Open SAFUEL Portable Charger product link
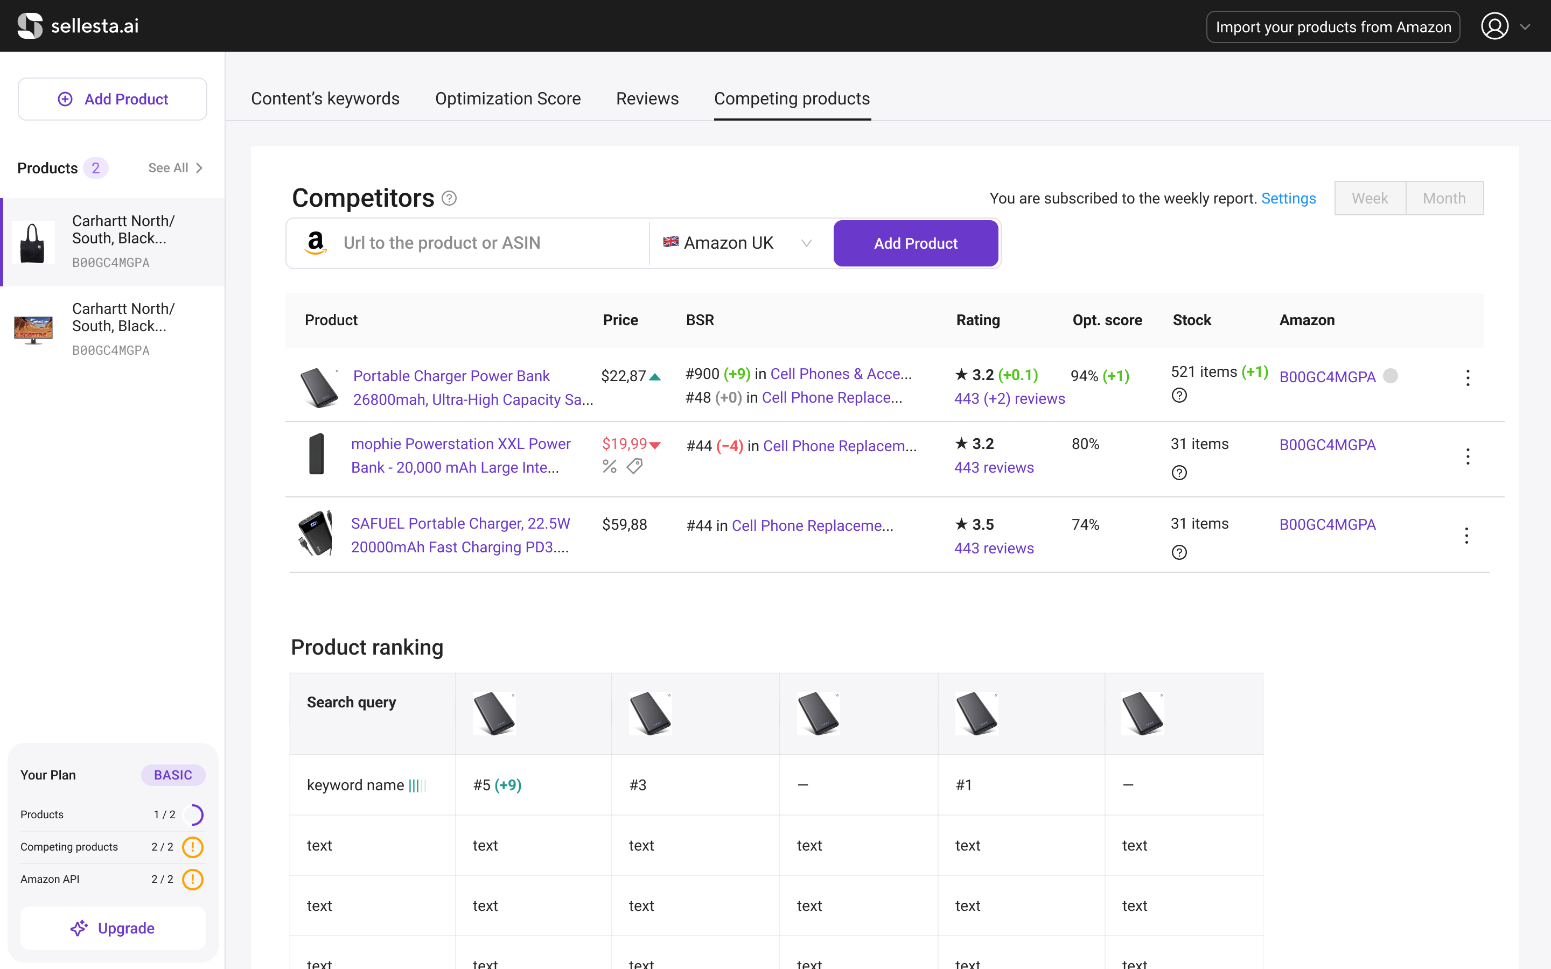Screen dimensions: 1551x969 460,535
